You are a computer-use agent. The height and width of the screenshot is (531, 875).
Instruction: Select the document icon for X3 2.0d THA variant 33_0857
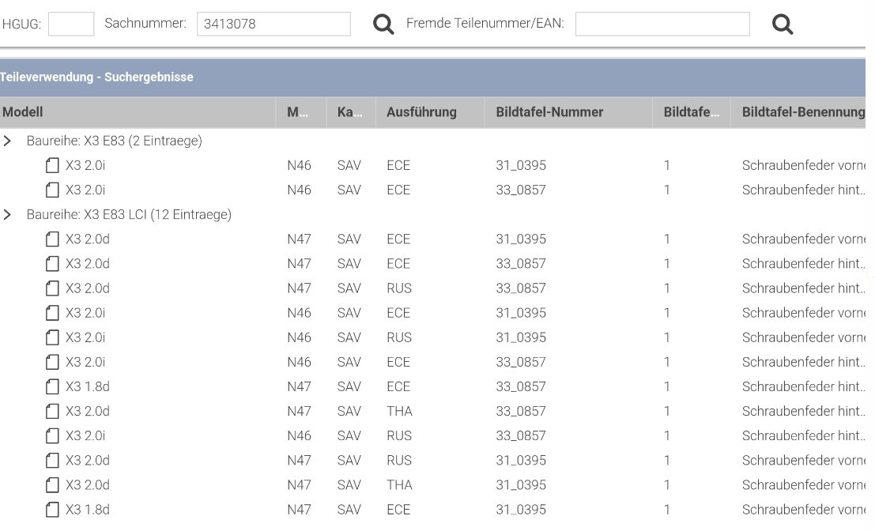(x=52, y=411)
